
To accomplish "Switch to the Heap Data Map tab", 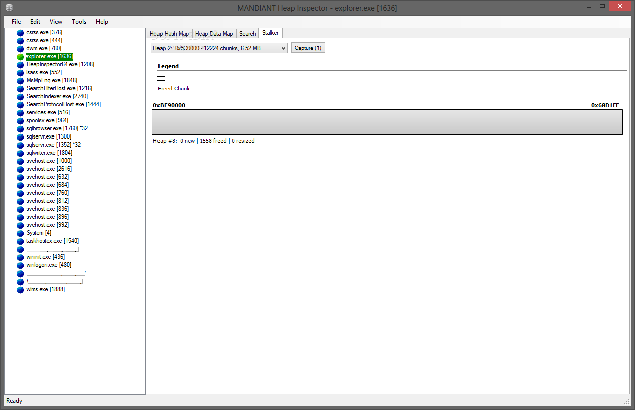I will click(214, 34).
